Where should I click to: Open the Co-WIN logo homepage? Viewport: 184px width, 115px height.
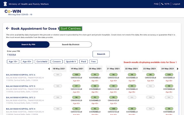[x=18, y=12]
